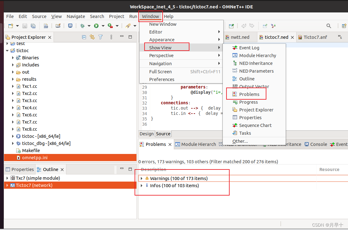Click the binary 010 file toolbar icon
The image size is (348, 230).
[x=46, y=26]
